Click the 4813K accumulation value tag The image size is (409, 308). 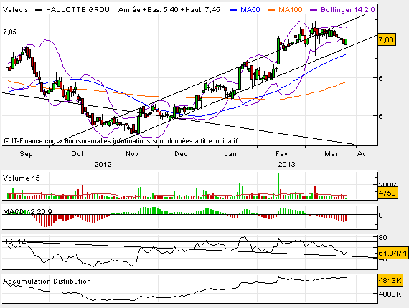pyautogui.click(x=390, y=281)
